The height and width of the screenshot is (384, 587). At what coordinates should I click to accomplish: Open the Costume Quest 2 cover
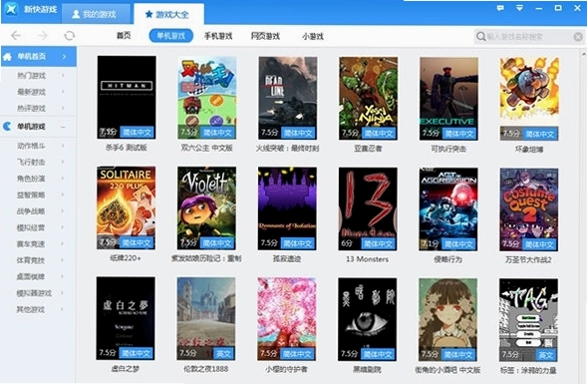[529, 209]
